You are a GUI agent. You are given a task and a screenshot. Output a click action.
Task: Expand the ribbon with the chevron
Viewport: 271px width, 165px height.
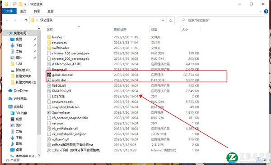pyautogui.click(x=261, y=12)
